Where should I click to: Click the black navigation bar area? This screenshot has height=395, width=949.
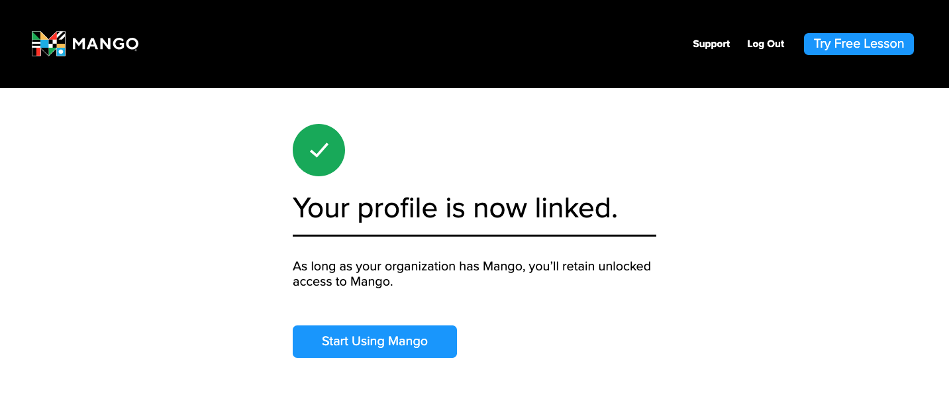pos(397,44)
